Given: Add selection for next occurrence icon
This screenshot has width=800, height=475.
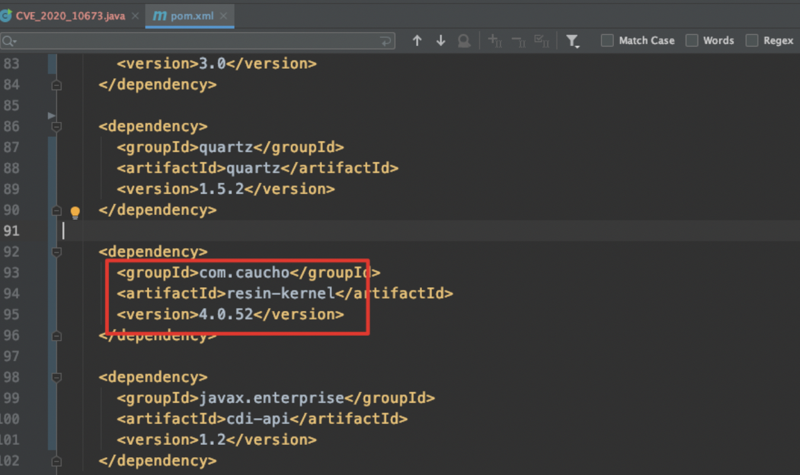Looking at the screenshot, I should pos(495,40).
